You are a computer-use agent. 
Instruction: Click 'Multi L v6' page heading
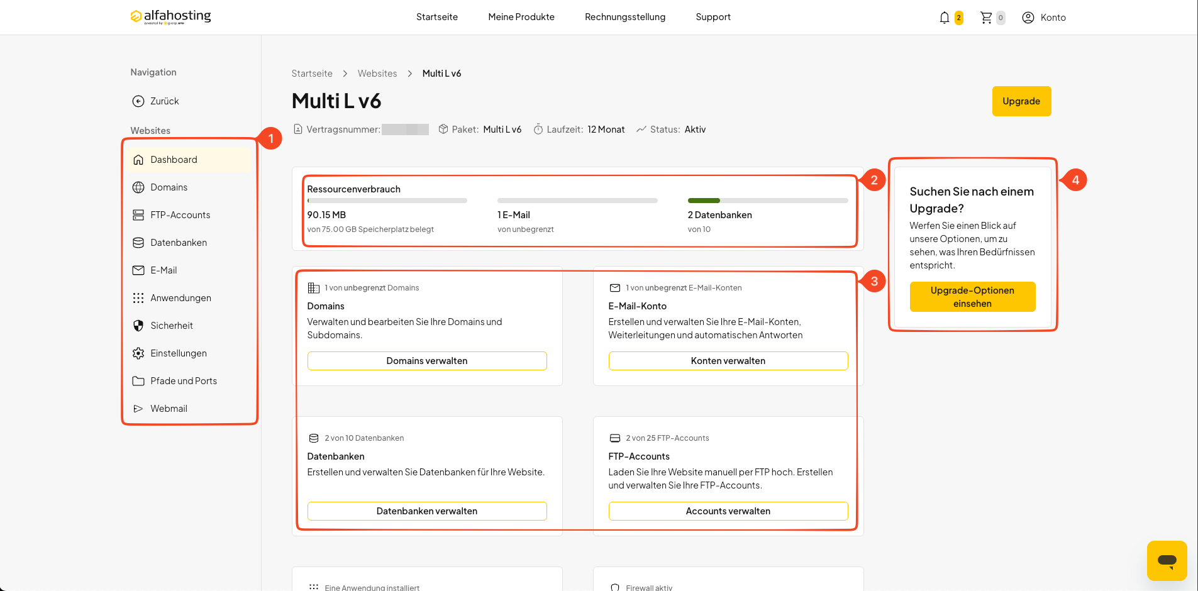[336, 101]
